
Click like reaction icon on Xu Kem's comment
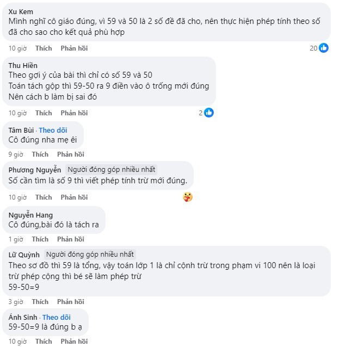point(324,48)
